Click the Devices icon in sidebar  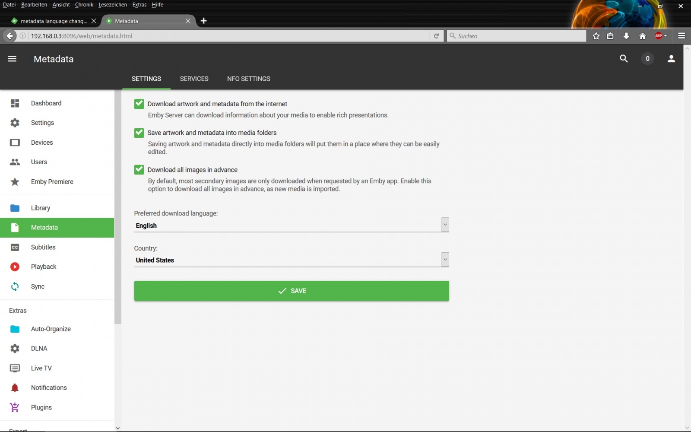pyautogui.click(x=15, y=143)
